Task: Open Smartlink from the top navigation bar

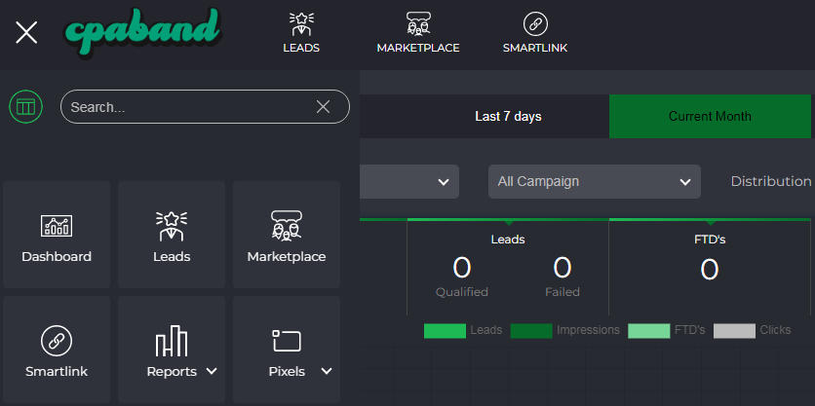Action: 535,33
